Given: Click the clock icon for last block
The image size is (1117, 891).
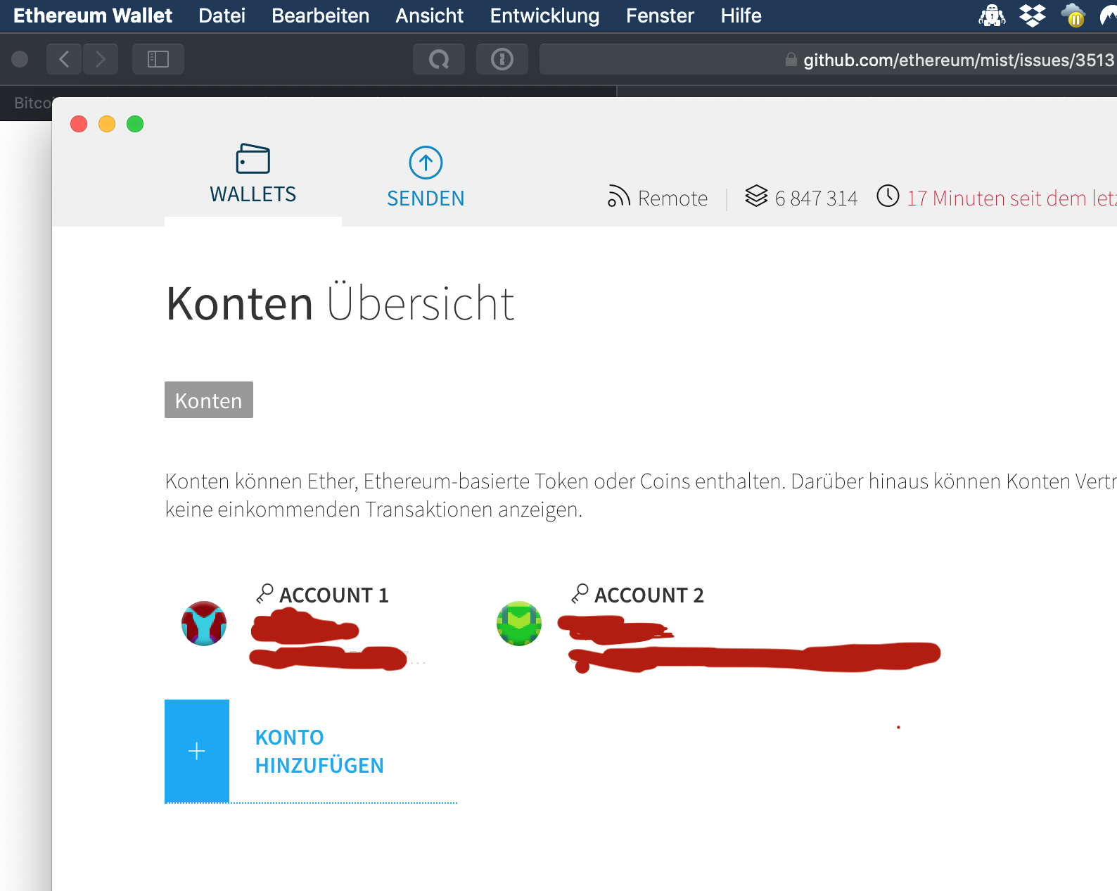Looking at the screenshot, I should tap(888, 196).
